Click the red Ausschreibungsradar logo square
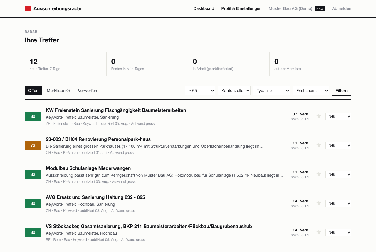 coord(28,8)
